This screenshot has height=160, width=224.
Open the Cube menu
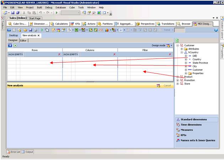click(x=72, y=7)
